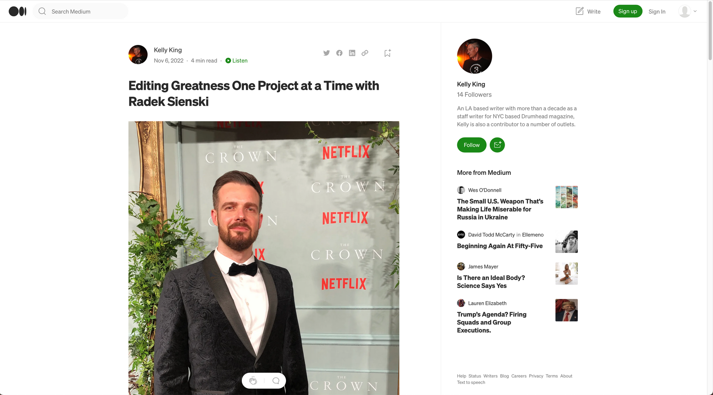Open Kelly King's large sidebar avatar

[475, 56]
